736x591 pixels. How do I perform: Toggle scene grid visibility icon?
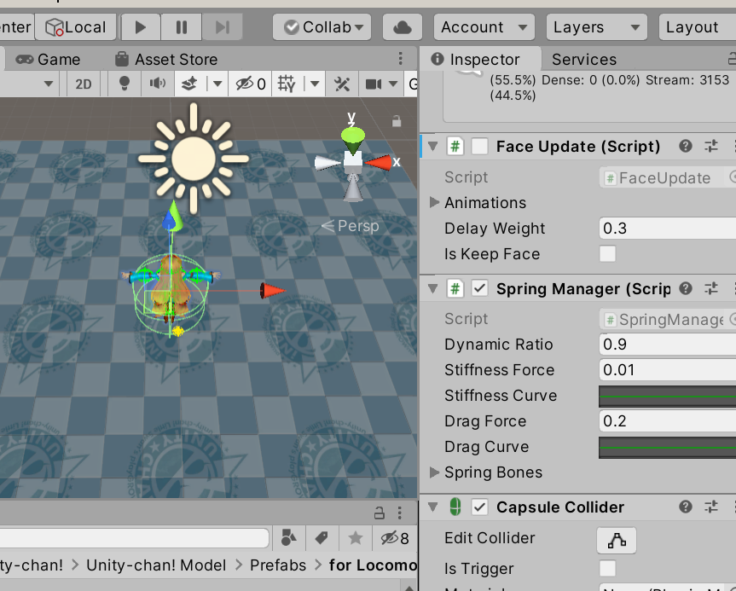pyautogui.click(x=287, y=84)
